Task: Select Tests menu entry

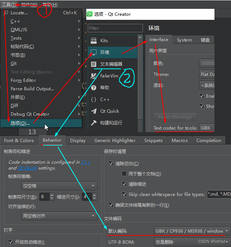Action: (x=41, y=38)
